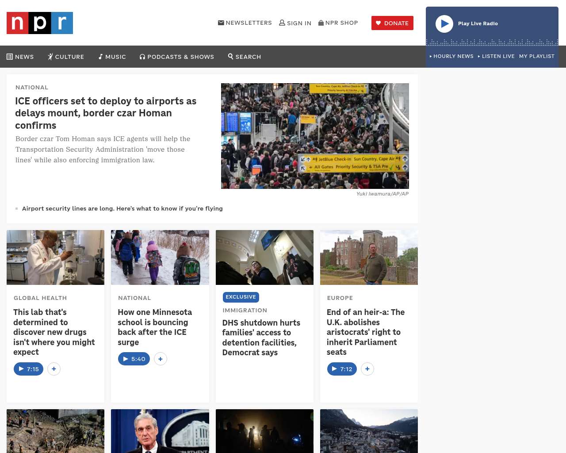This screenshot has height=453, width=566.
Task: Add the U.K. aristocrats story to playlist
Action: (367, 369)
